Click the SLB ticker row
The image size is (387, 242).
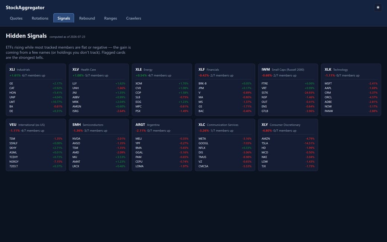point(161,97)
